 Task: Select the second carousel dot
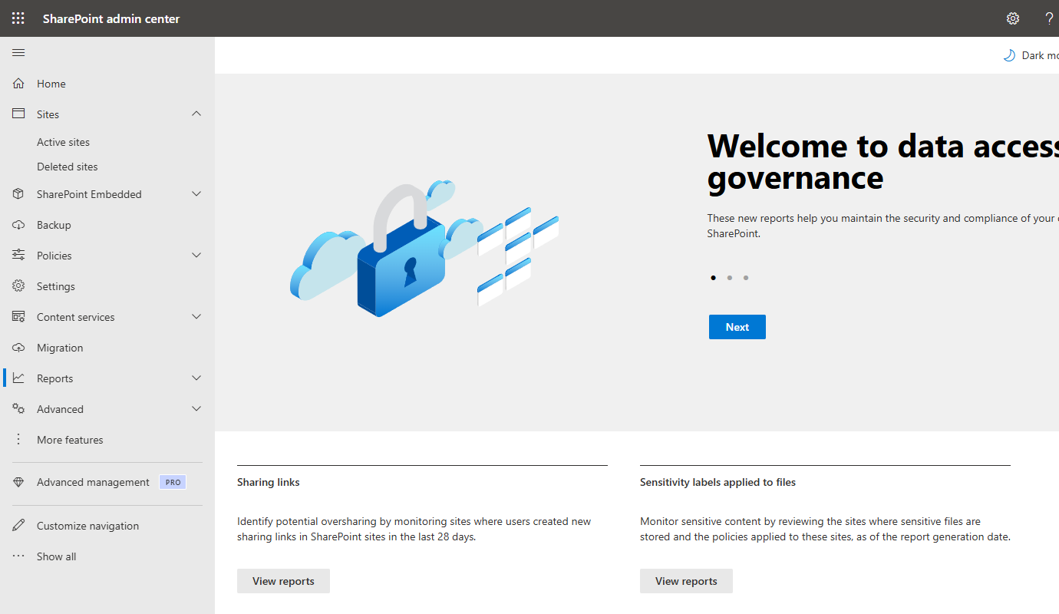[x=730, y=278]
